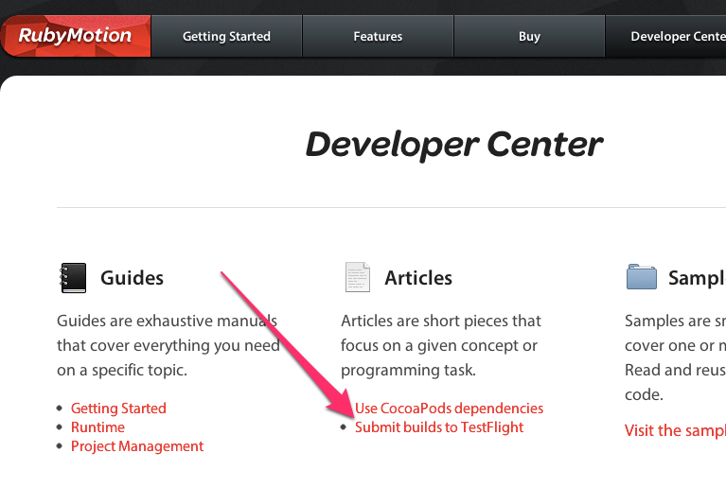
Task: Open Use CocoaPods dependencies article
Action: tap(449, 408)
